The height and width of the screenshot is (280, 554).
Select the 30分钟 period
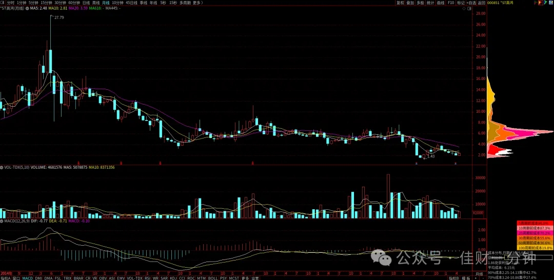pos(61,3)
